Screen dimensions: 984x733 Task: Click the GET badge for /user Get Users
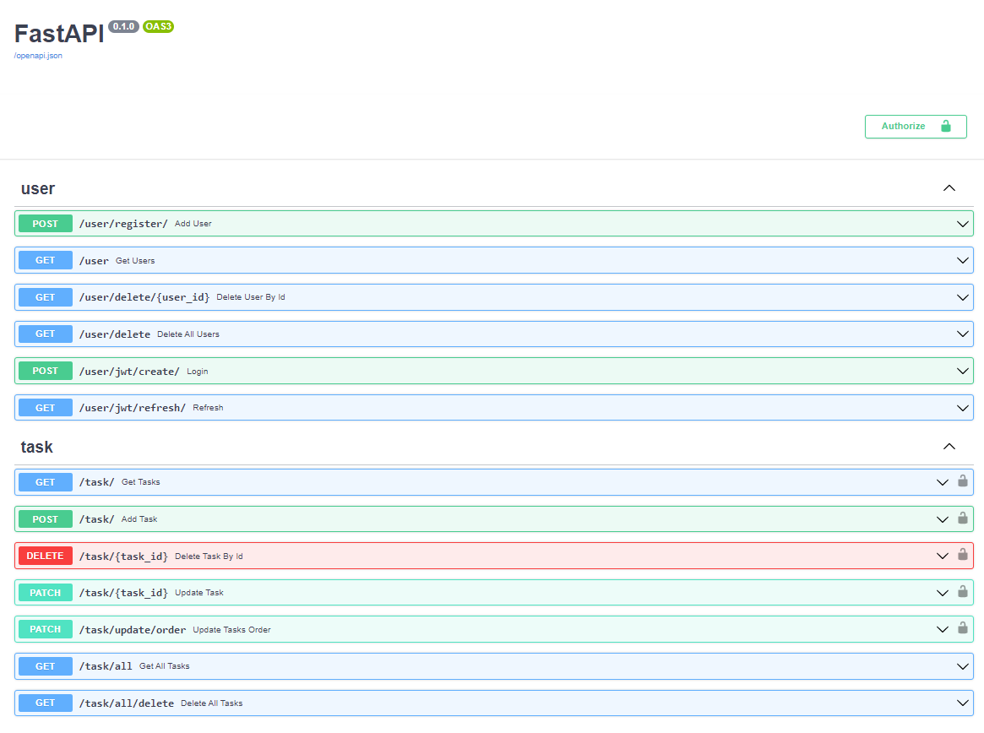click(45, 260)
